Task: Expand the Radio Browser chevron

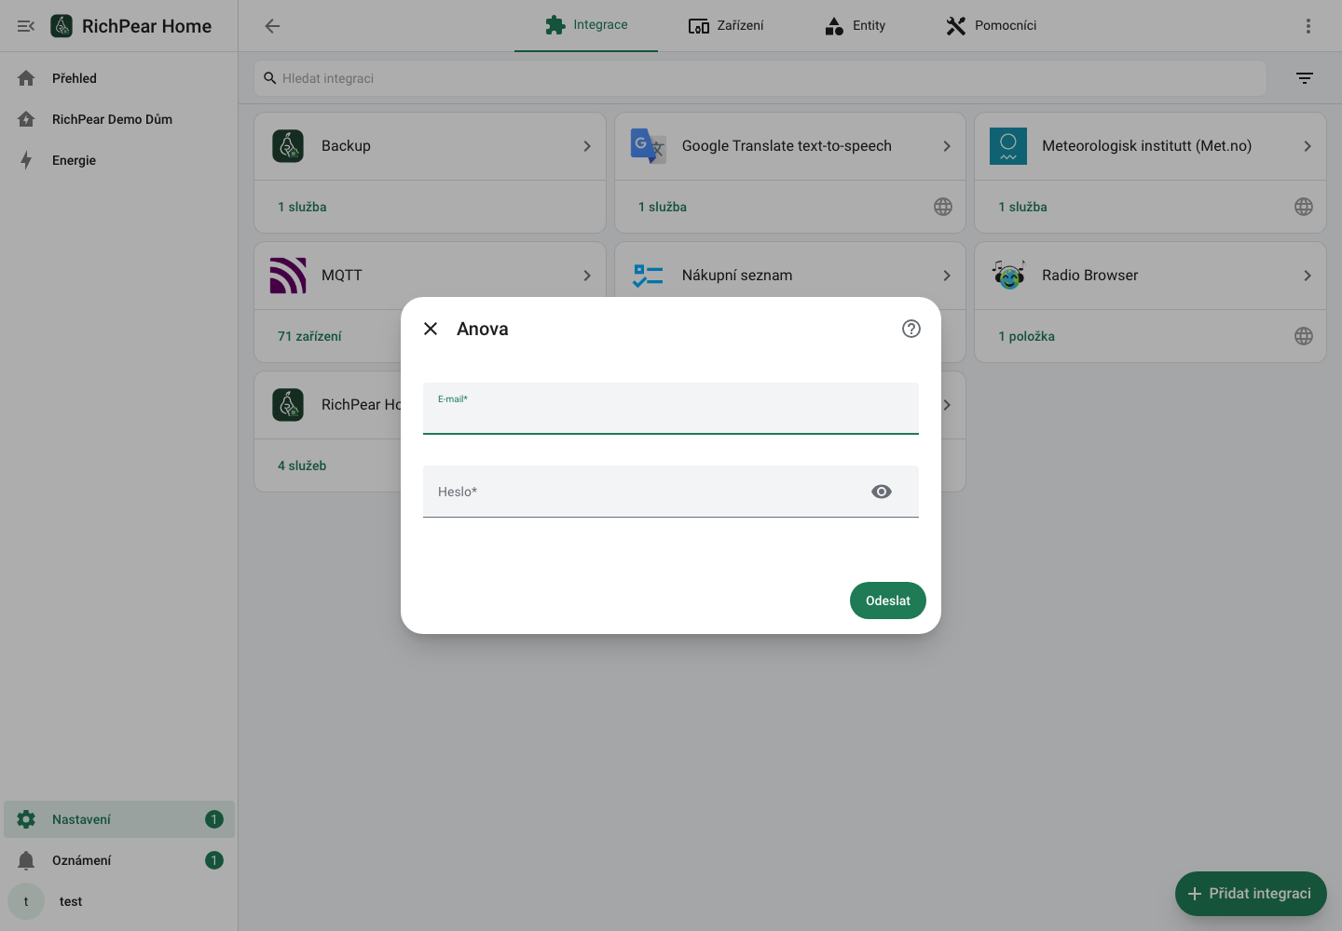Action: (1308, 276)
